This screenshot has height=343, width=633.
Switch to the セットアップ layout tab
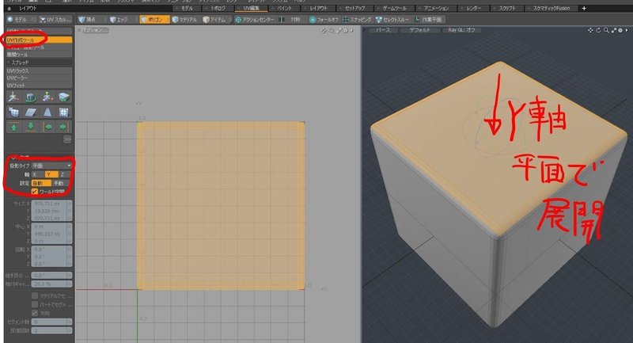click(x=354, y=8)
